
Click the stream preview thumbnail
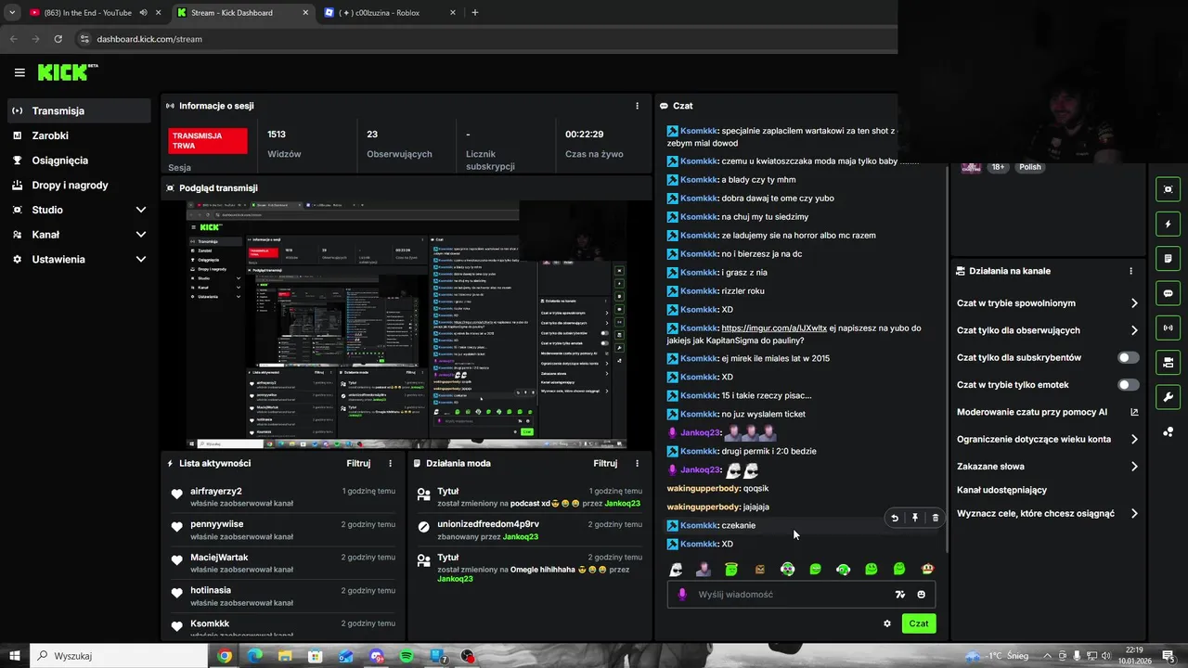pos(407,325)
